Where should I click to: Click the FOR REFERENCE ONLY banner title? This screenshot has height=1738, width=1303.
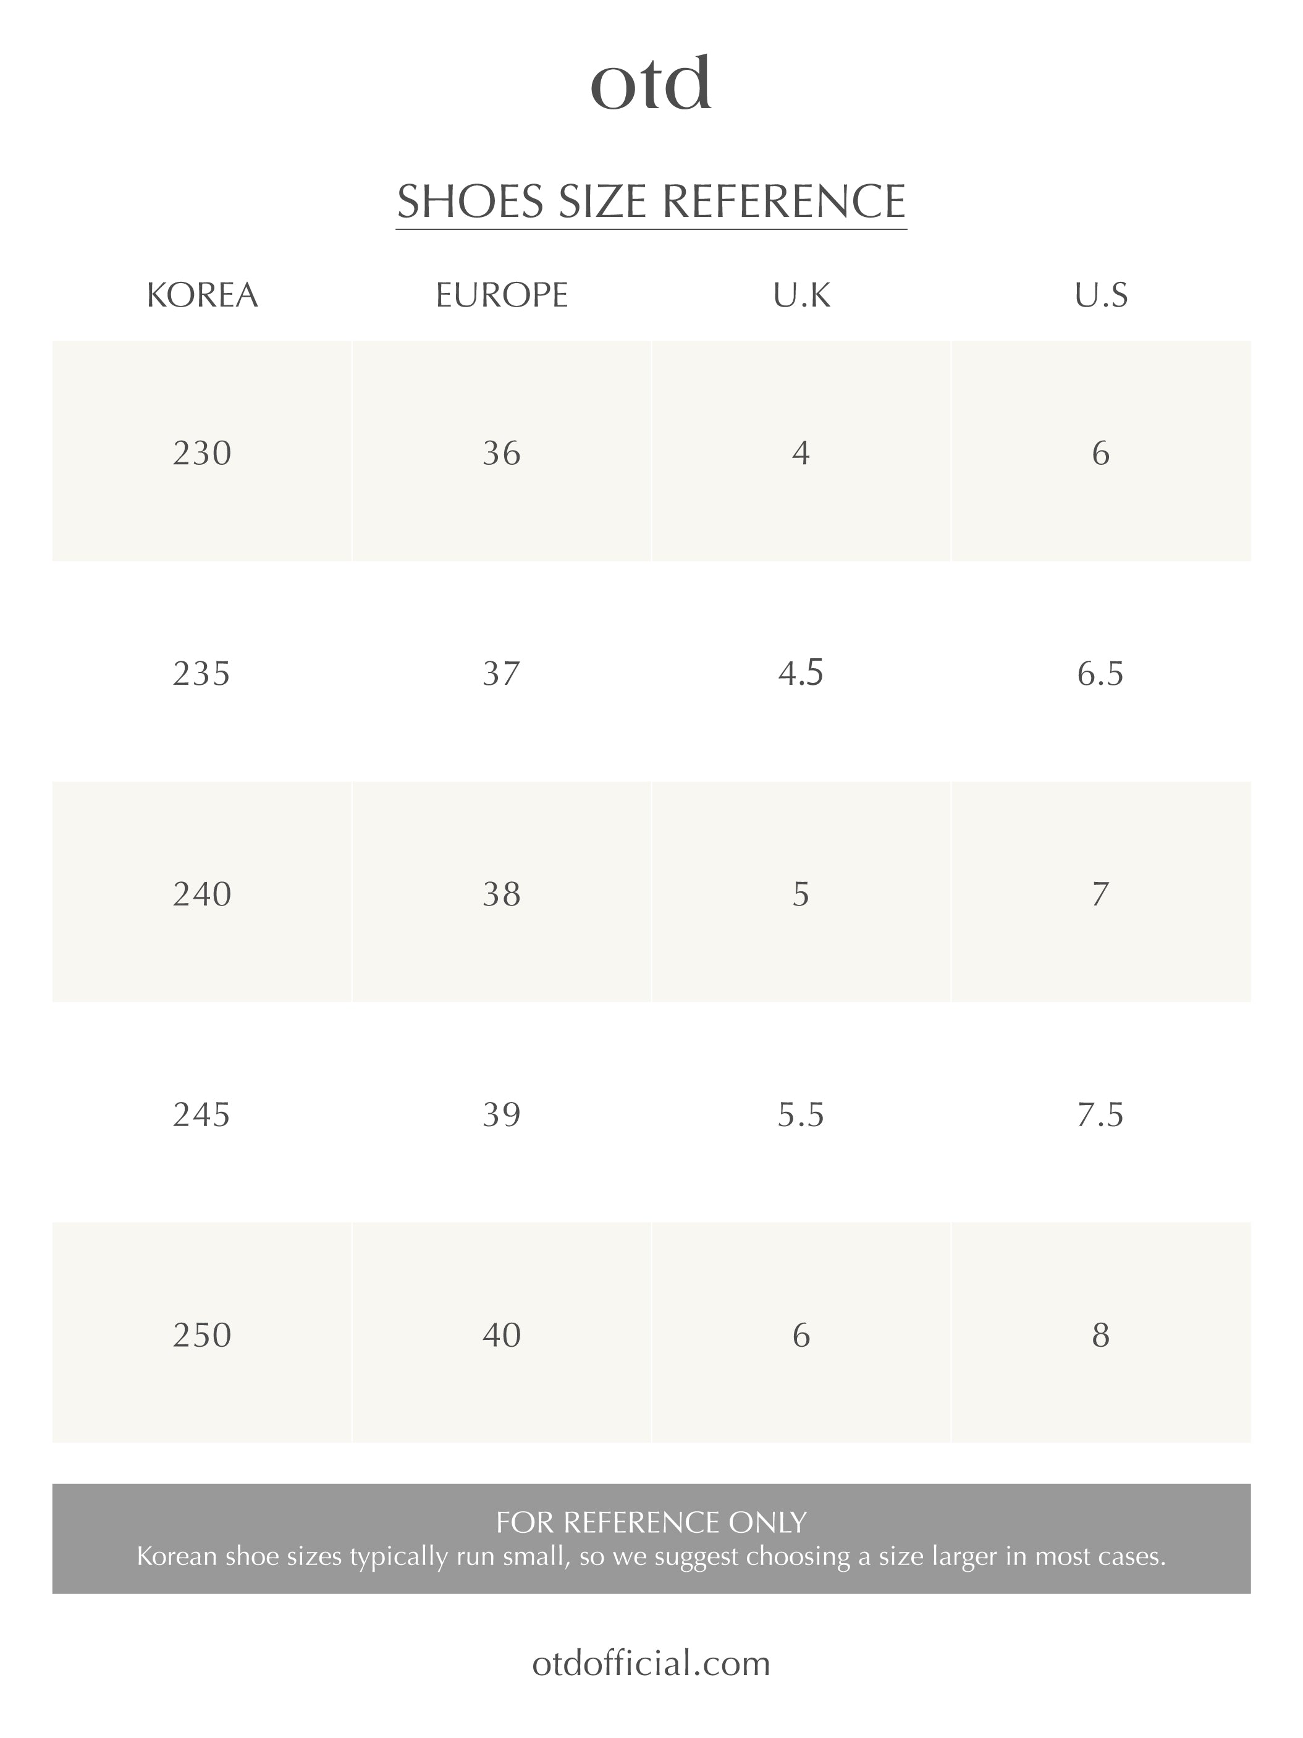click(651, 1523)
